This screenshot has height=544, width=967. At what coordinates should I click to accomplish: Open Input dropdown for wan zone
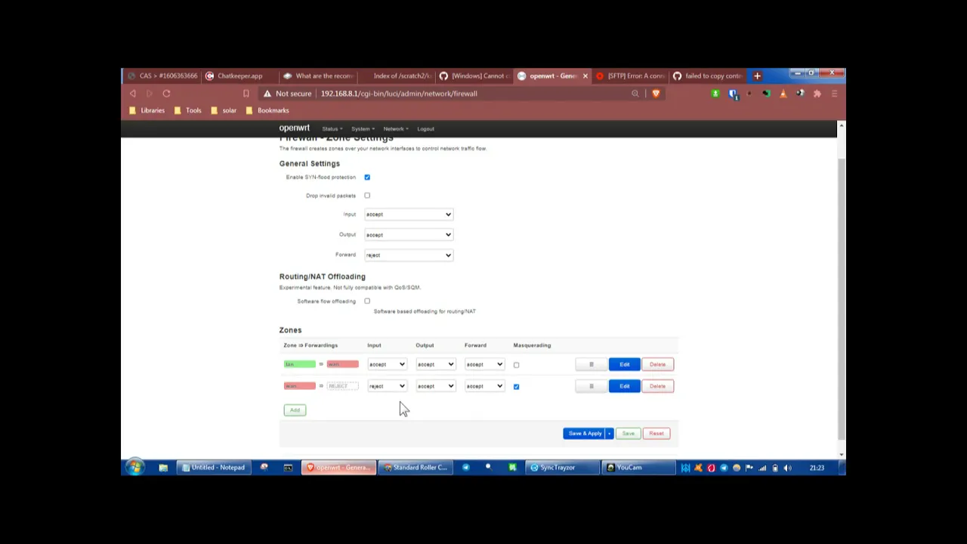(x=387, y=386)
